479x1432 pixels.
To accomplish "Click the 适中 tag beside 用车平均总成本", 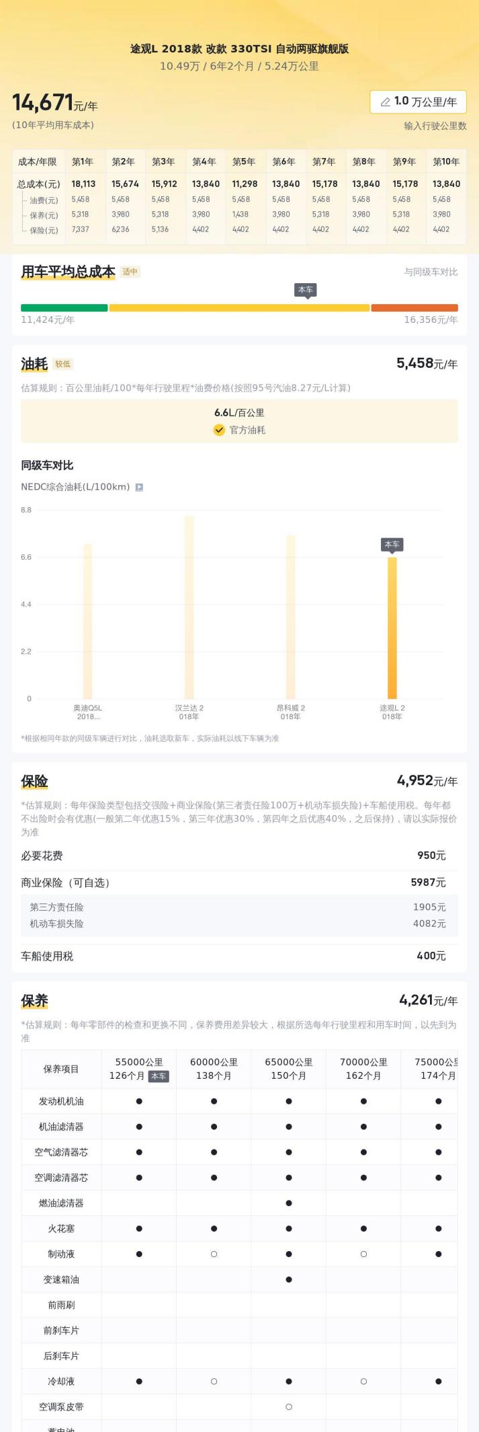I will 130,272.
